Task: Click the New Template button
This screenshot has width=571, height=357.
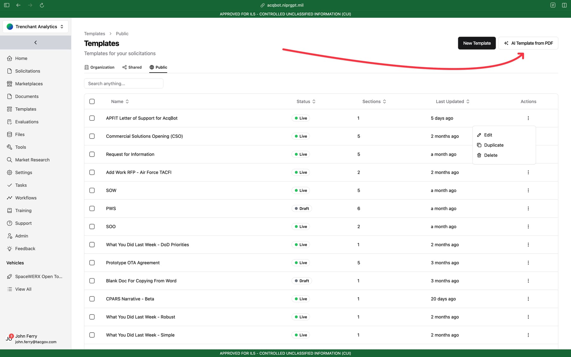Action: pyautogui.click(x=477, y=43)
